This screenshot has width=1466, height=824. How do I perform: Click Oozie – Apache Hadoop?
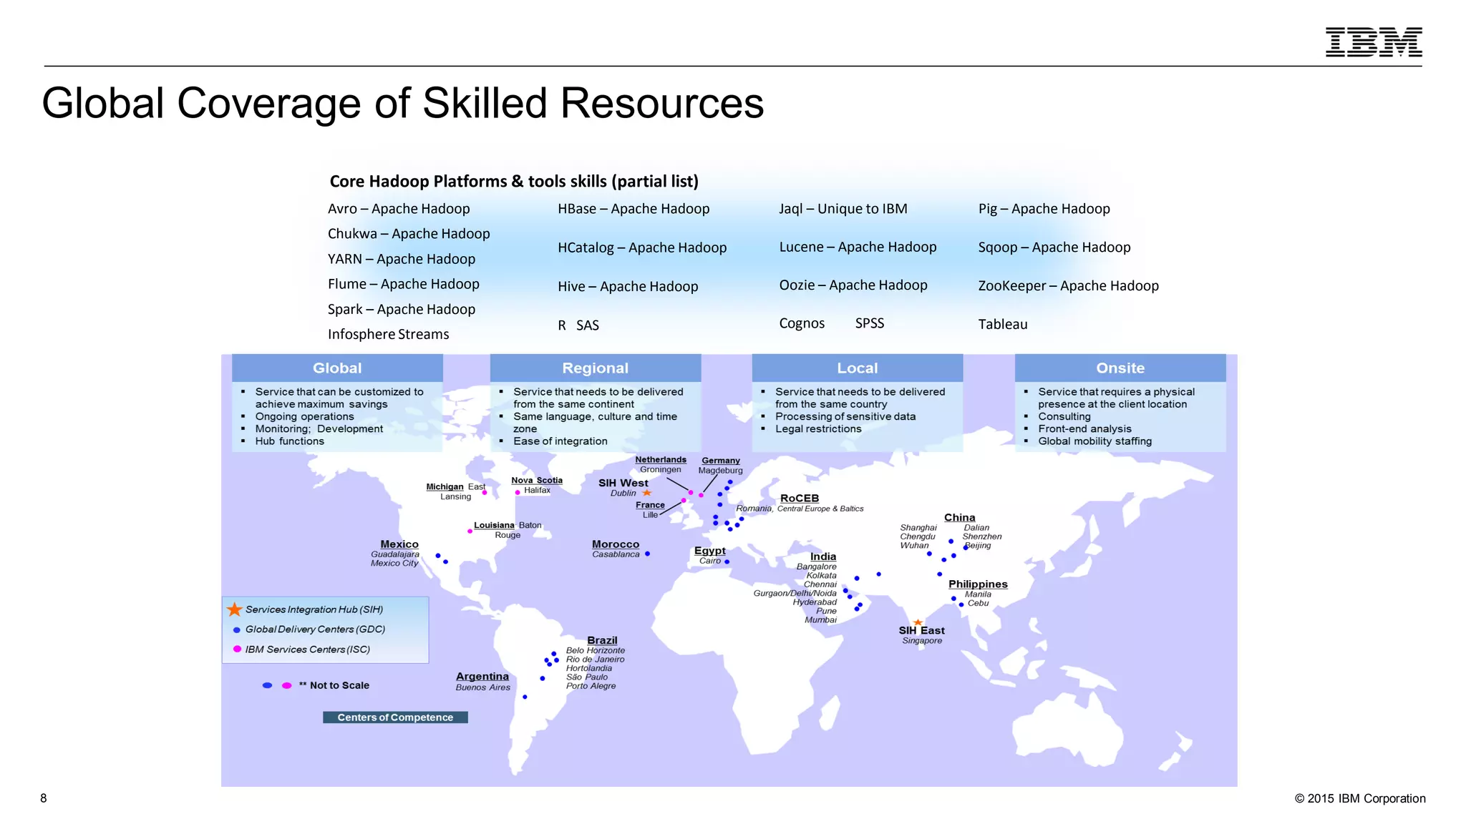coord(853,285)
